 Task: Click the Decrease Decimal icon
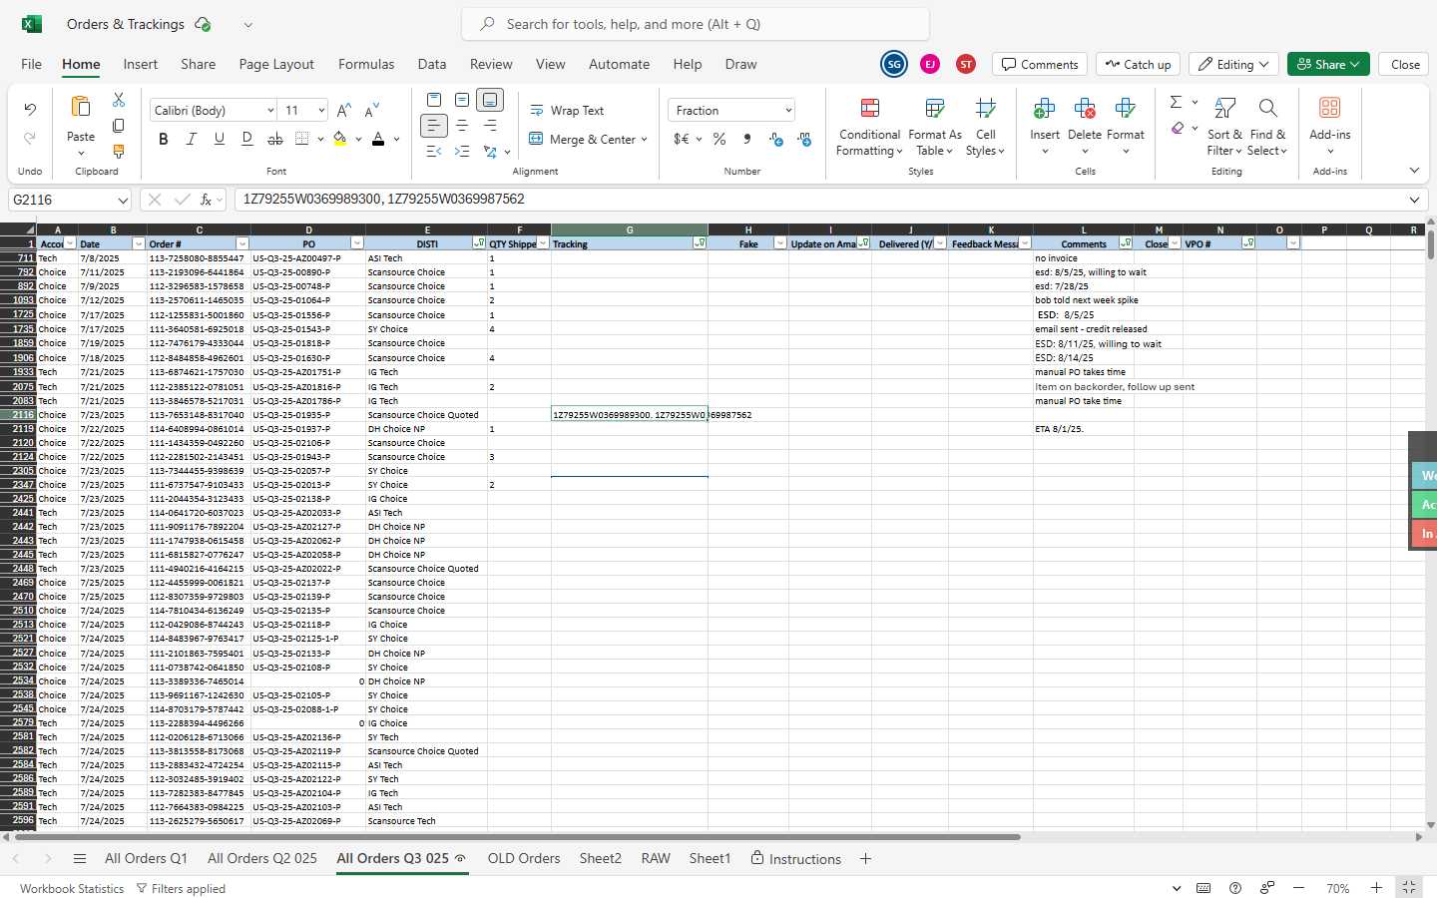pos(804,139)
